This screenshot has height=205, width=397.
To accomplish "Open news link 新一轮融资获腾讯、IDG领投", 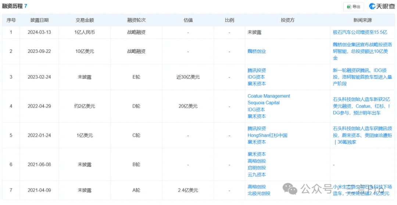I will pos(362,77).
